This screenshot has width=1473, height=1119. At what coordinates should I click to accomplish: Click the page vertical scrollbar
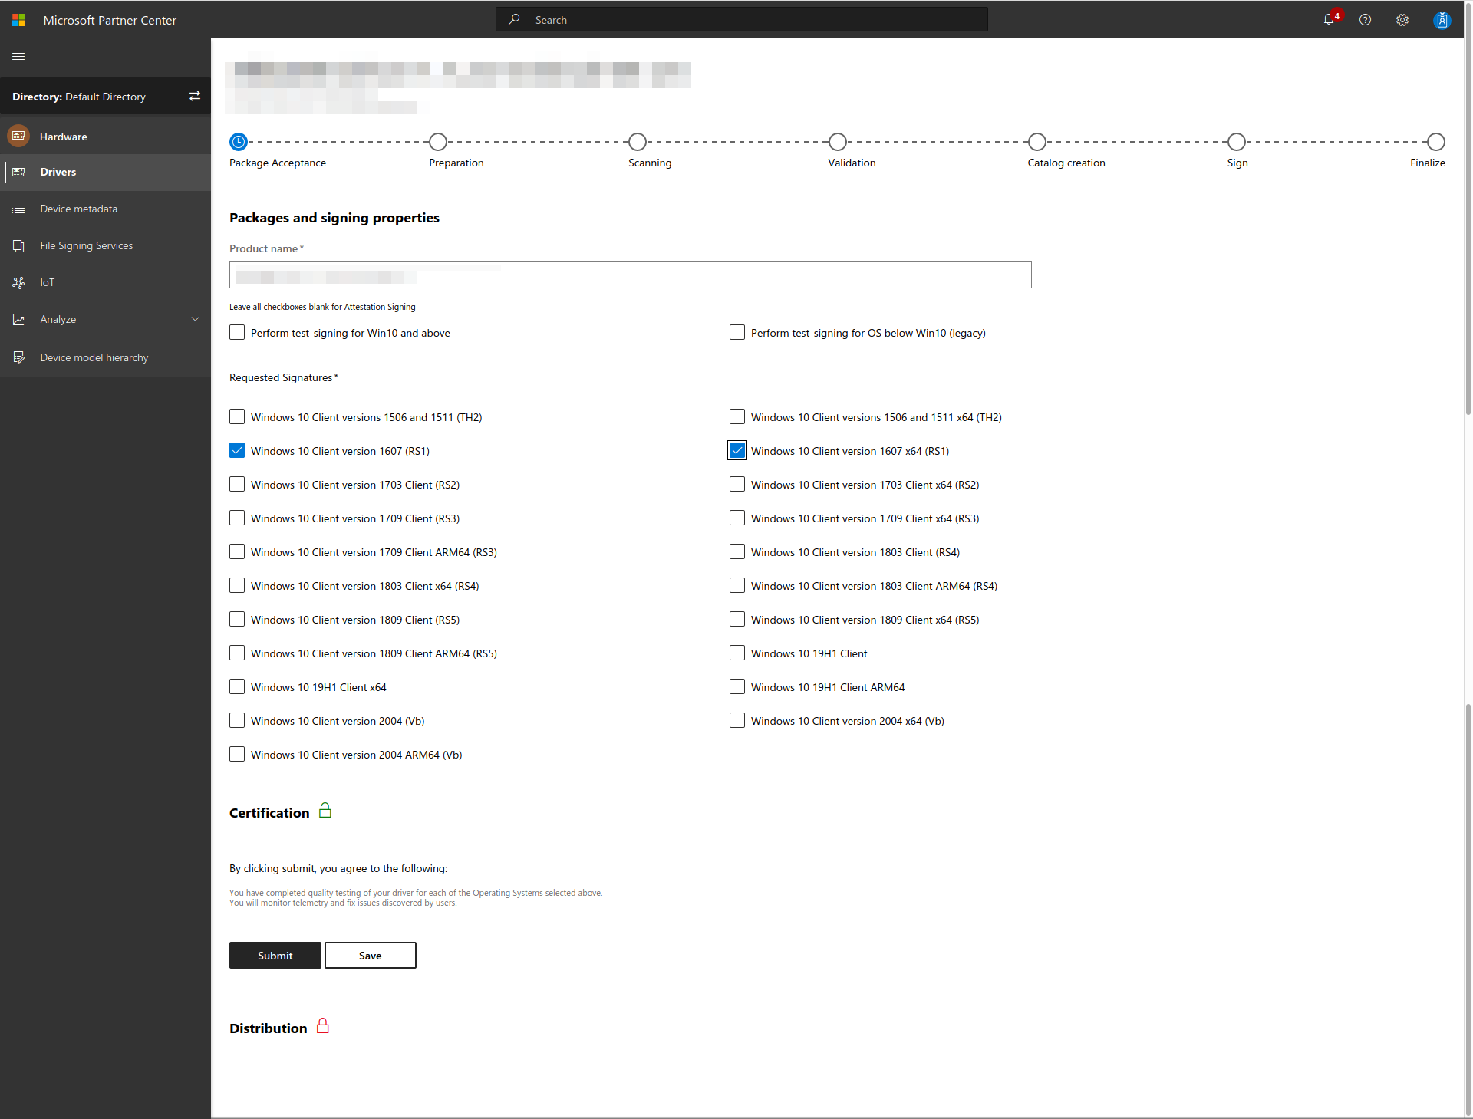pyautogui.click(x=1468, y=230)
